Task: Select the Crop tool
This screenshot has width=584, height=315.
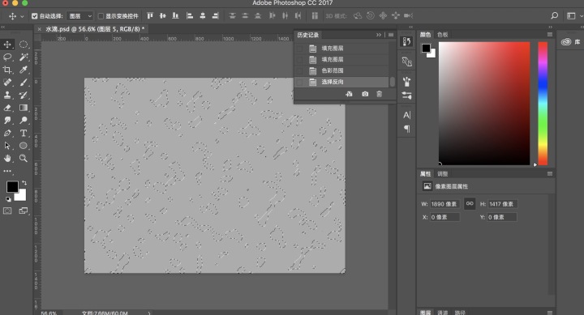Action: (x=7, y=70)
